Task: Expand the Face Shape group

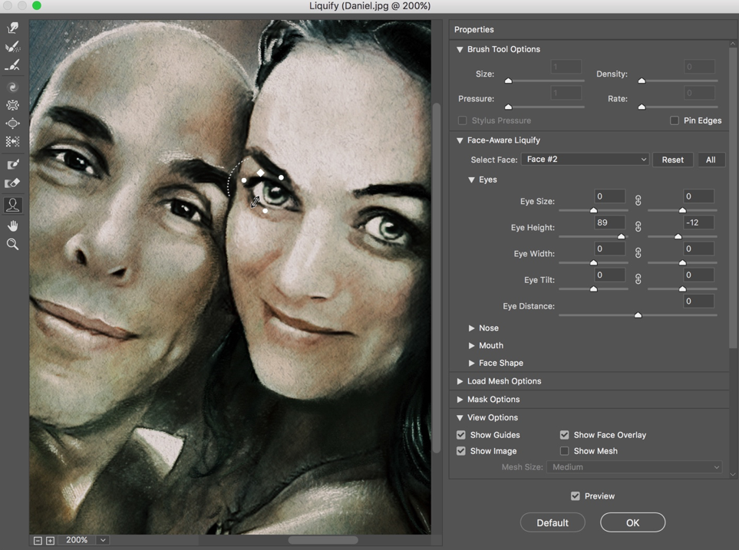Action: [471, 363]
